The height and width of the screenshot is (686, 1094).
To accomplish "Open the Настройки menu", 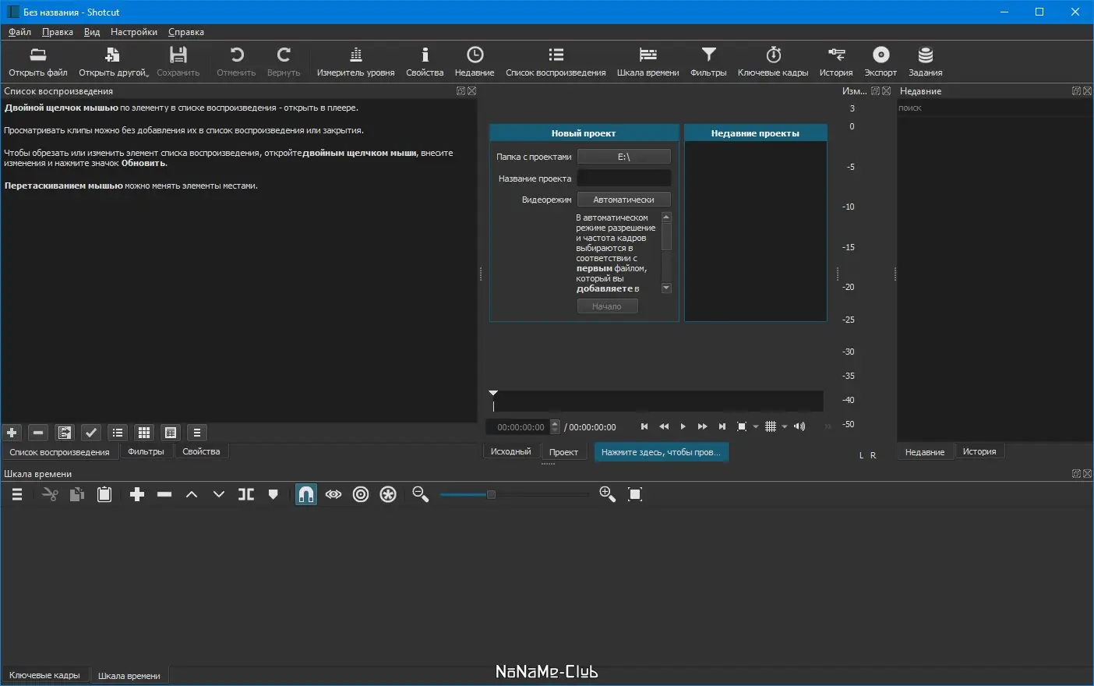I will [x=133, y=32].
